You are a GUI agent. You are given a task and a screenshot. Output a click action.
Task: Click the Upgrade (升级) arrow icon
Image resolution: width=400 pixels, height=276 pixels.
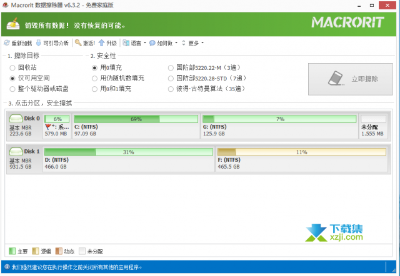tap(101, 43)
